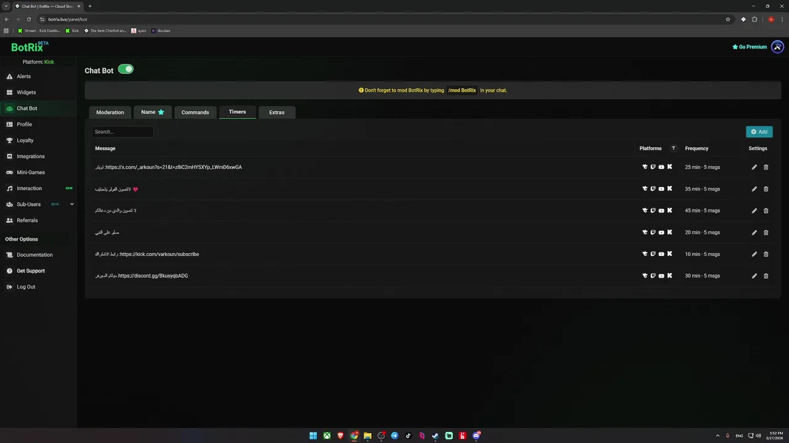Click Kick platform icon on 10 min row
This screenshot has width=789, height=443.
(x=669, y=253)
